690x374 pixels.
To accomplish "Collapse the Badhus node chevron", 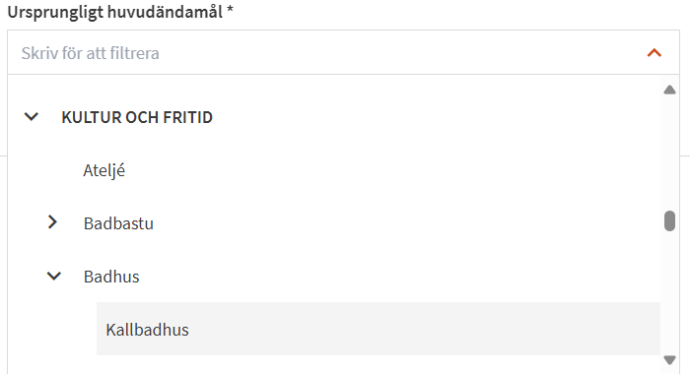I will click(53, 277).
